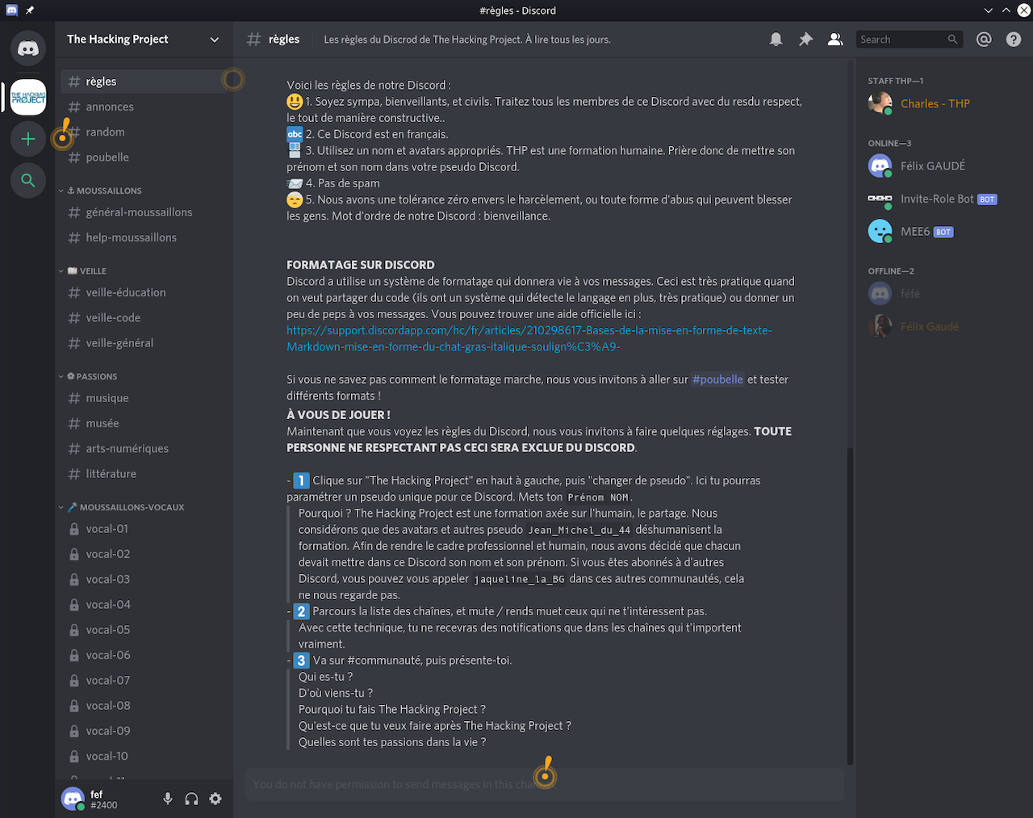Go to help-moussaillons channel
This screenshot has width=1033, height=818.
tap(144, 237)
